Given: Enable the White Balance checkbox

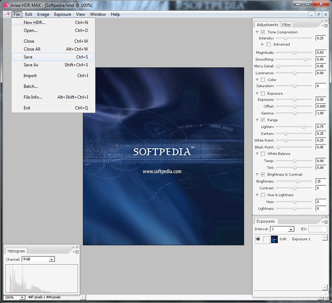Looking at the screenshot, I should coord(263,153).
